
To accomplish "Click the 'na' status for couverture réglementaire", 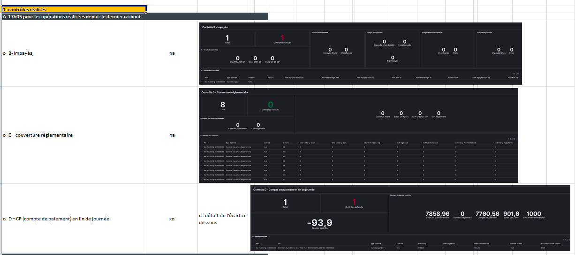I will tap(172, 135).
